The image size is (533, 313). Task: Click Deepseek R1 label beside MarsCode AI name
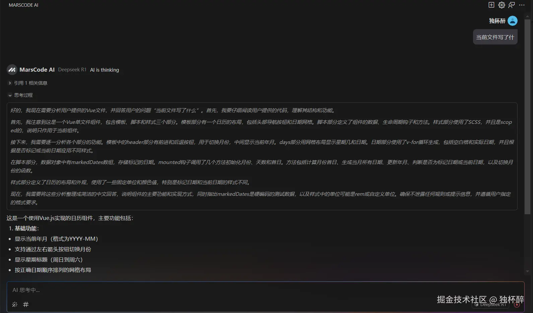click(x=72, y=70)
